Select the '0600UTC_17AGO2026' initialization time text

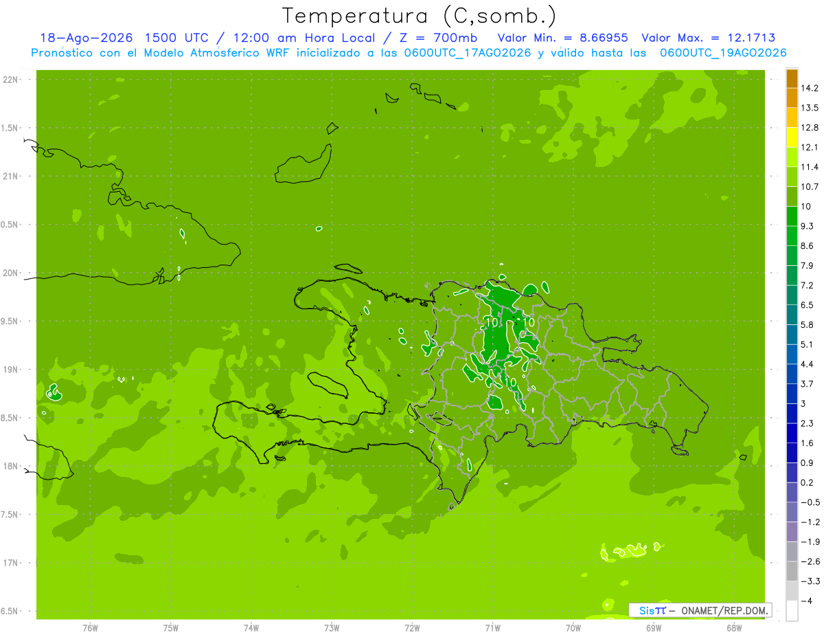point(468,52)
